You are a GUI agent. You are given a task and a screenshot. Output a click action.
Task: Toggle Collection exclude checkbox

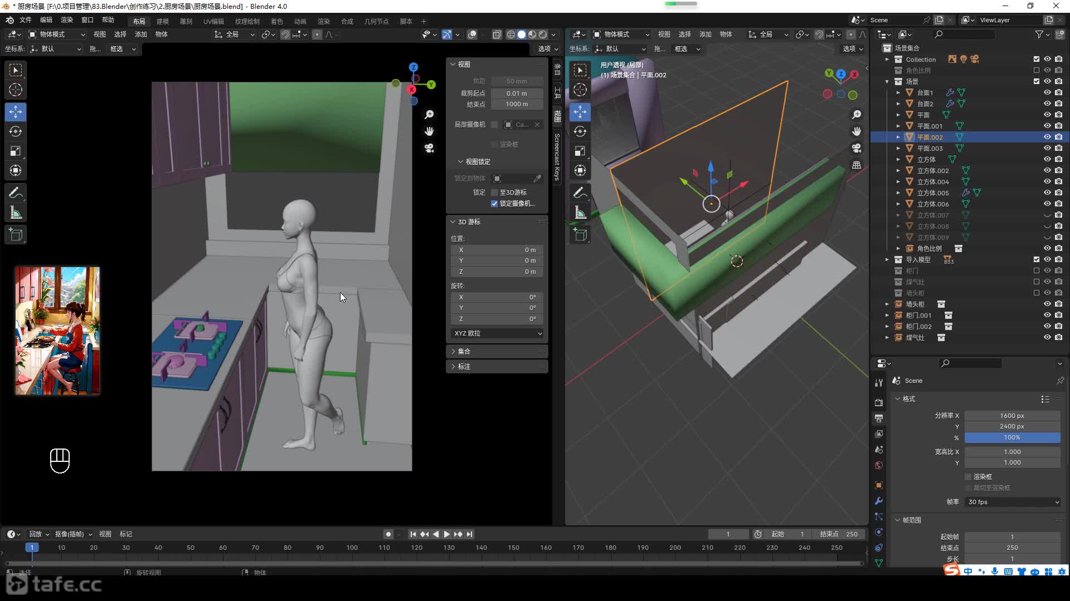[1037, 59]
